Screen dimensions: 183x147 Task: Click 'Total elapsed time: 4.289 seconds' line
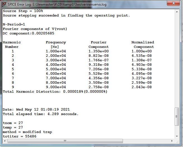[x=41, y=114]
